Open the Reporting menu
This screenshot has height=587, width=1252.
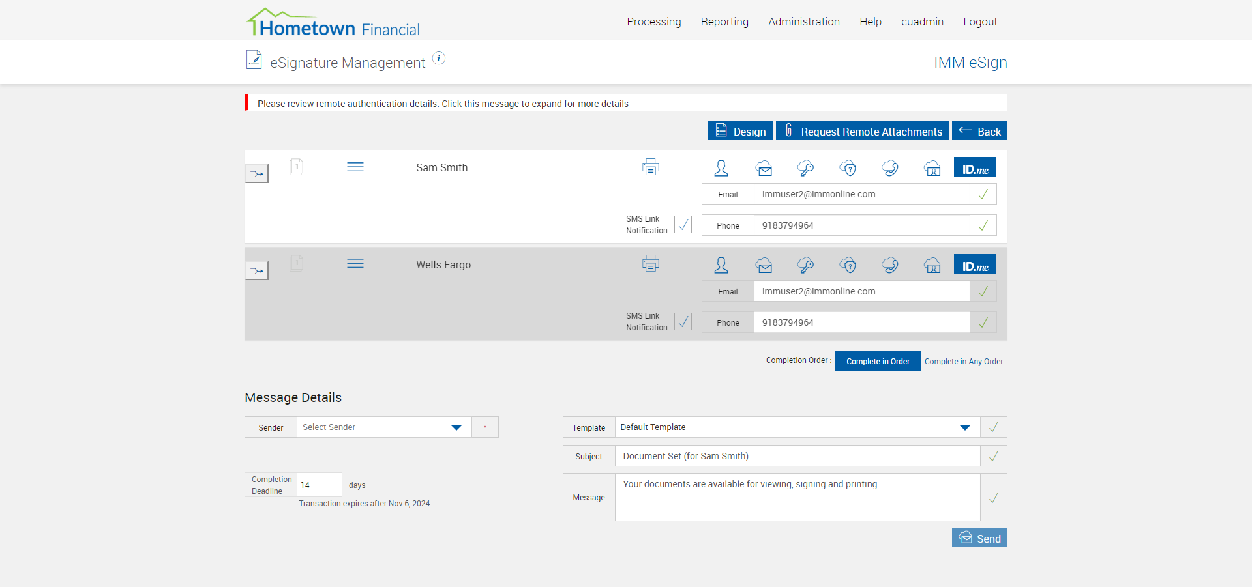coord(724,21)
